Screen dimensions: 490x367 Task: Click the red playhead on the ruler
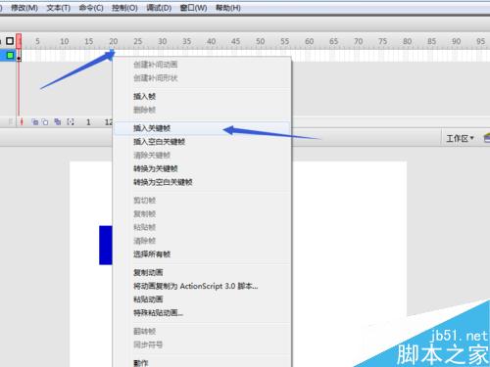(19, 41)
